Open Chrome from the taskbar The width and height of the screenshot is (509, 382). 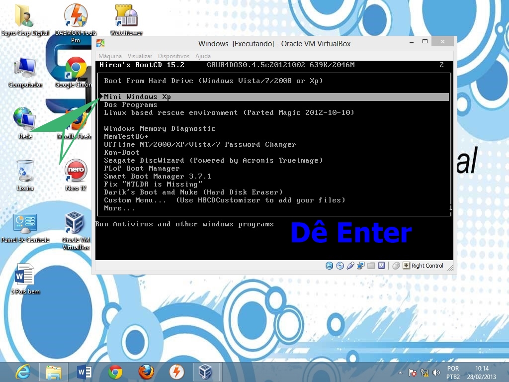[x=115, y=372]
